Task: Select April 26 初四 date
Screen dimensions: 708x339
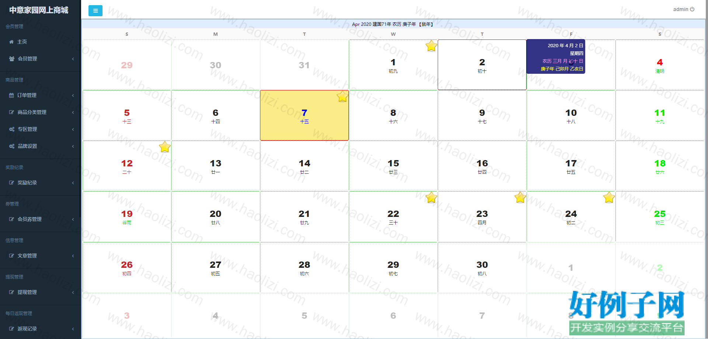Action: coord(127,267)
